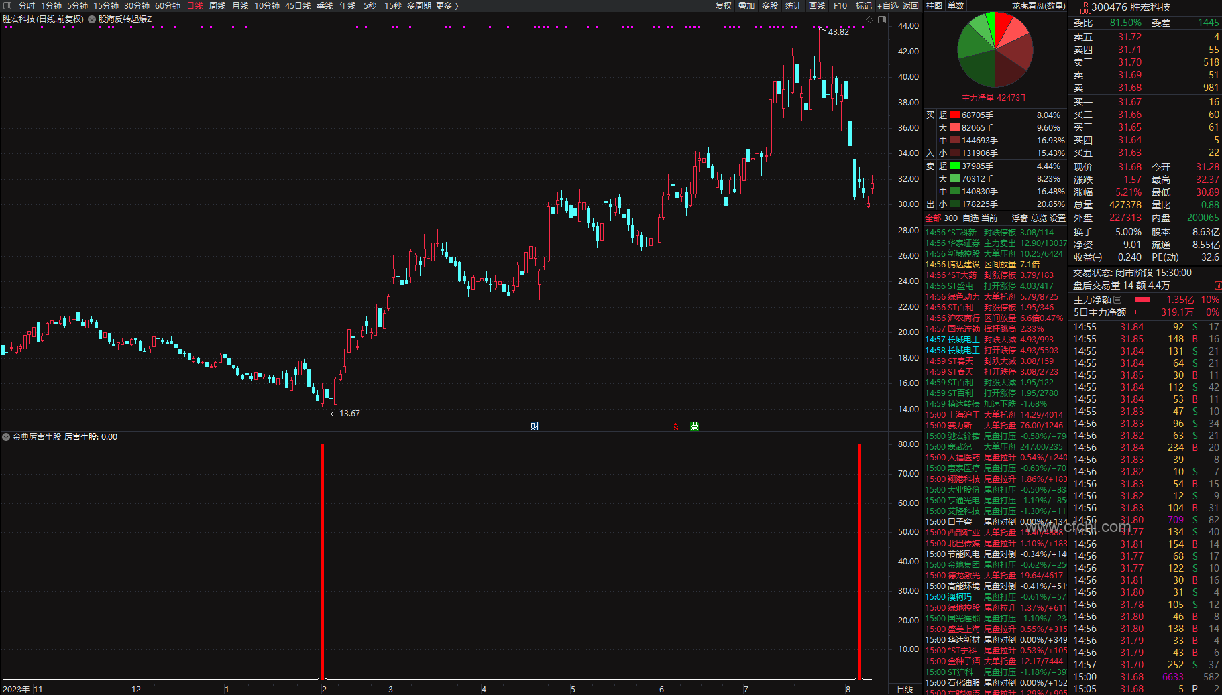Click the 龙虎看盘(数量) header
Screen dimensions: 1222x695
coord(1039,5)
